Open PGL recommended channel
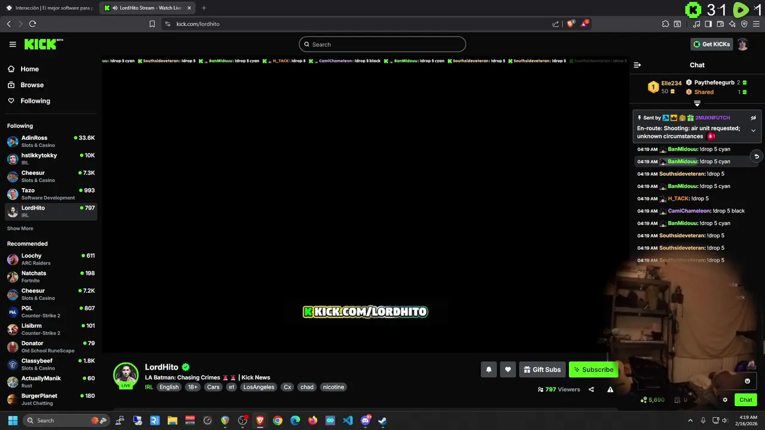Screen dimensions: 765x430 coord(51,312)
